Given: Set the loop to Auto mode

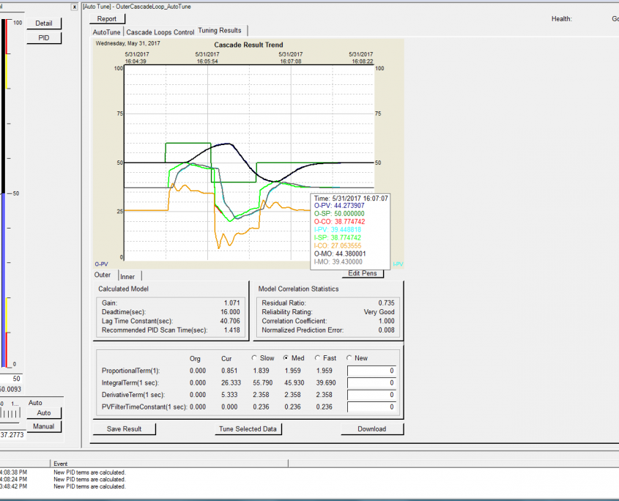Looking at the screenshot, I should tap(43, 412).
